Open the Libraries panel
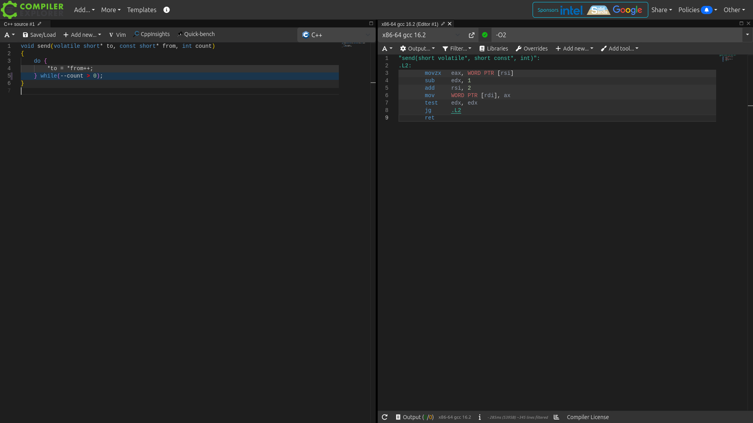 (x=494, y=49)
